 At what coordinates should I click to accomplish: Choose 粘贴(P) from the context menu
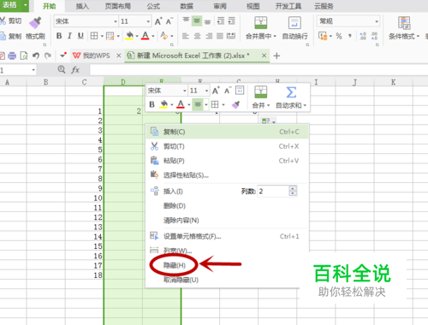[227, 161]
